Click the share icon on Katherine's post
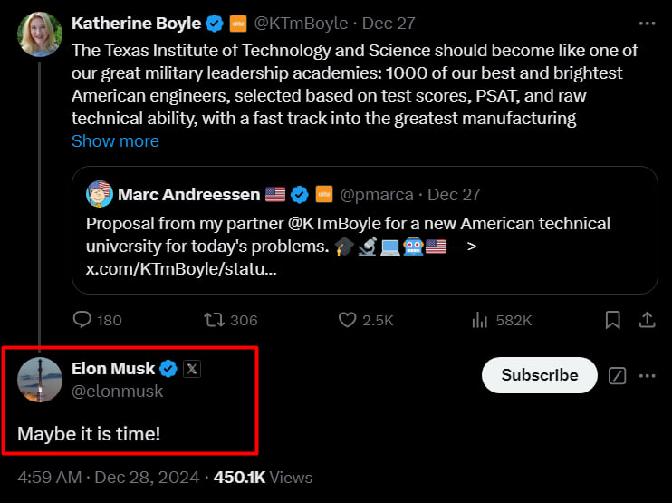 point(648,319)
